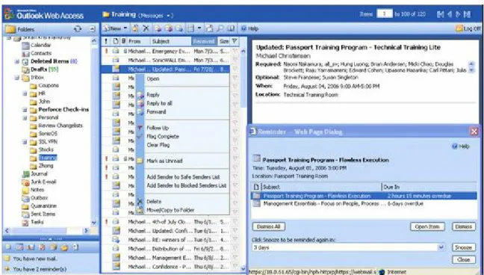Click the Reply toolbar icon
Viewport: 484px width, 275px height.
click(x=158, y=28)
